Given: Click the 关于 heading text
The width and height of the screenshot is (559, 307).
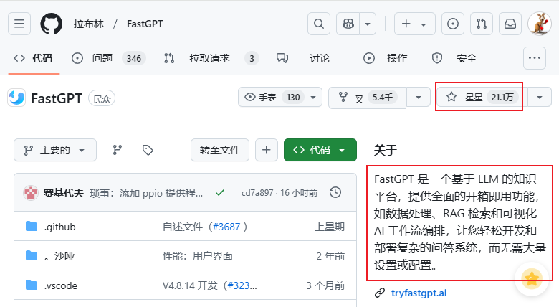Looking at the screenshot, I should coord(386,150).
